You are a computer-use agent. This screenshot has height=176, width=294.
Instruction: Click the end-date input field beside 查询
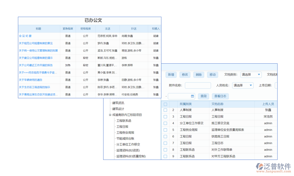[x=181, y=96]
